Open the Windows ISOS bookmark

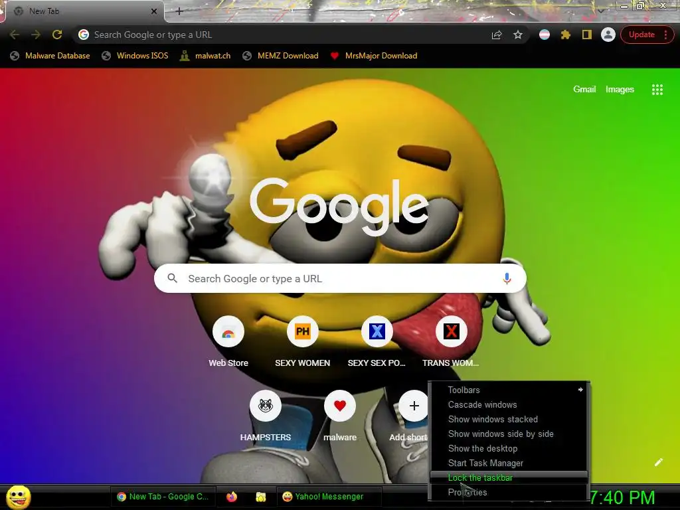click(x=135, y=56)
